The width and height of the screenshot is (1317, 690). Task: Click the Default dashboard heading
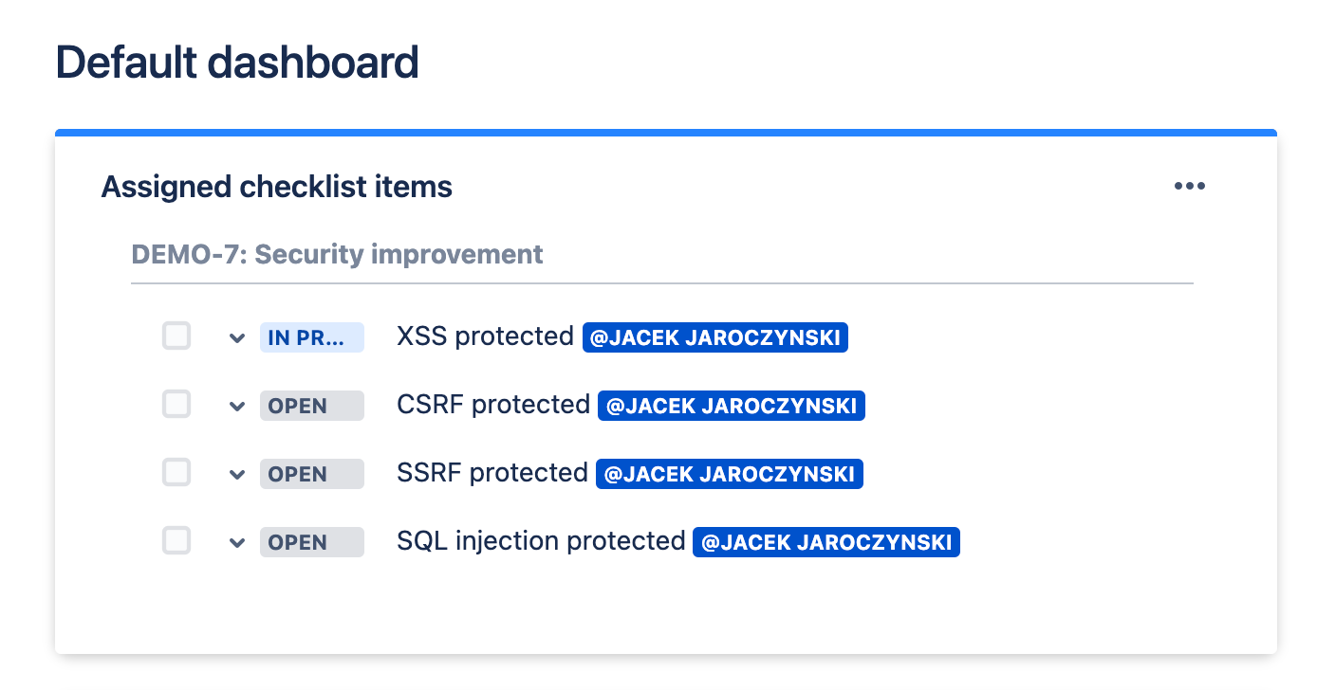point(237,62)
